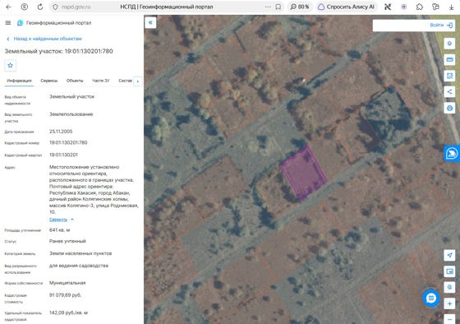This screenshot has width=460, height=324.
Task: Click the date value 25.11.2005
Action: click(x=61, y=132)
